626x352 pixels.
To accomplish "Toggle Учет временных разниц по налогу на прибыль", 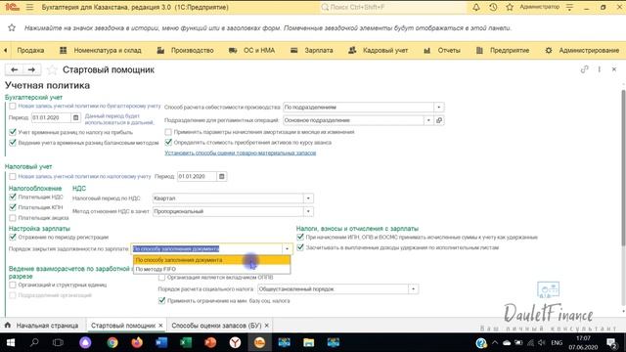I will coord(13,132).
